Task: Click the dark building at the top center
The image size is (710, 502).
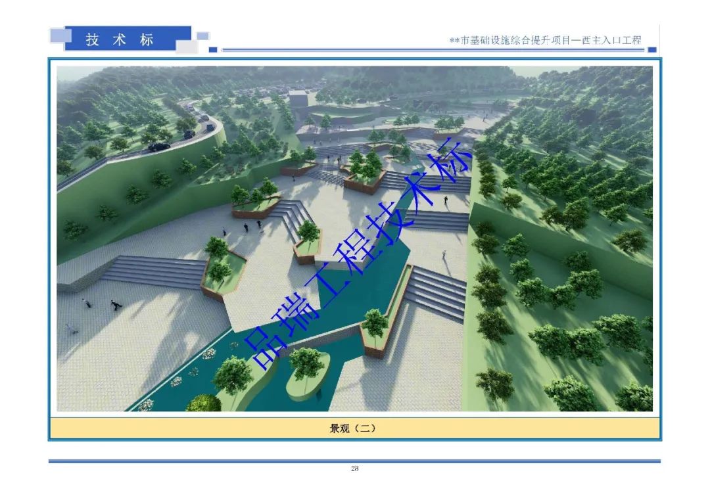Action: [x=297, y=99]
